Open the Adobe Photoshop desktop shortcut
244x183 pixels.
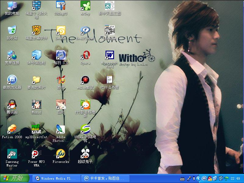coord(61,130)
